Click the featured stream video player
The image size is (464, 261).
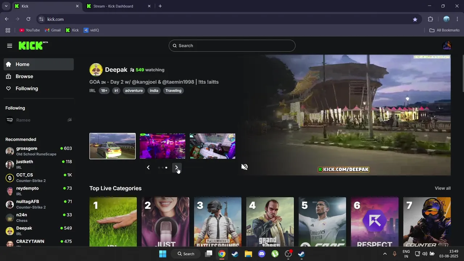point(344,115)
